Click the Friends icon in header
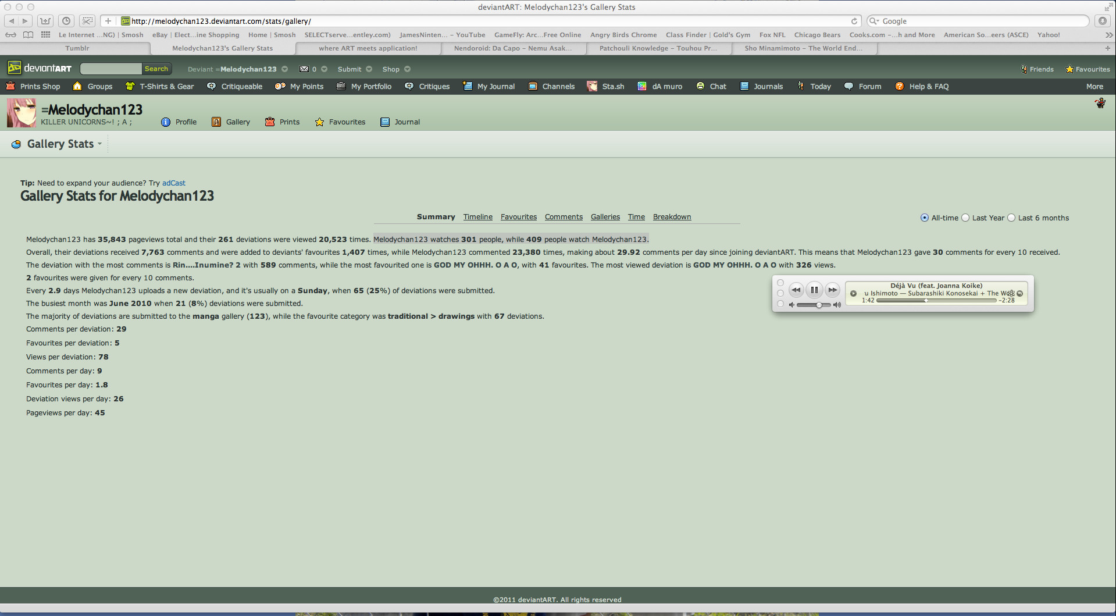Viewport: 1116px width, 616px height. pos(1024,69)
